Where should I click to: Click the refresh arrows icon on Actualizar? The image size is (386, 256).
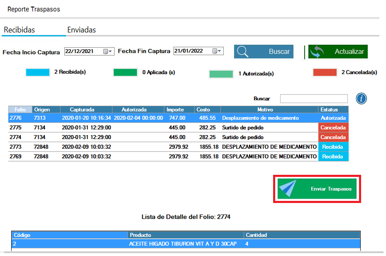(x=317, y=52)
